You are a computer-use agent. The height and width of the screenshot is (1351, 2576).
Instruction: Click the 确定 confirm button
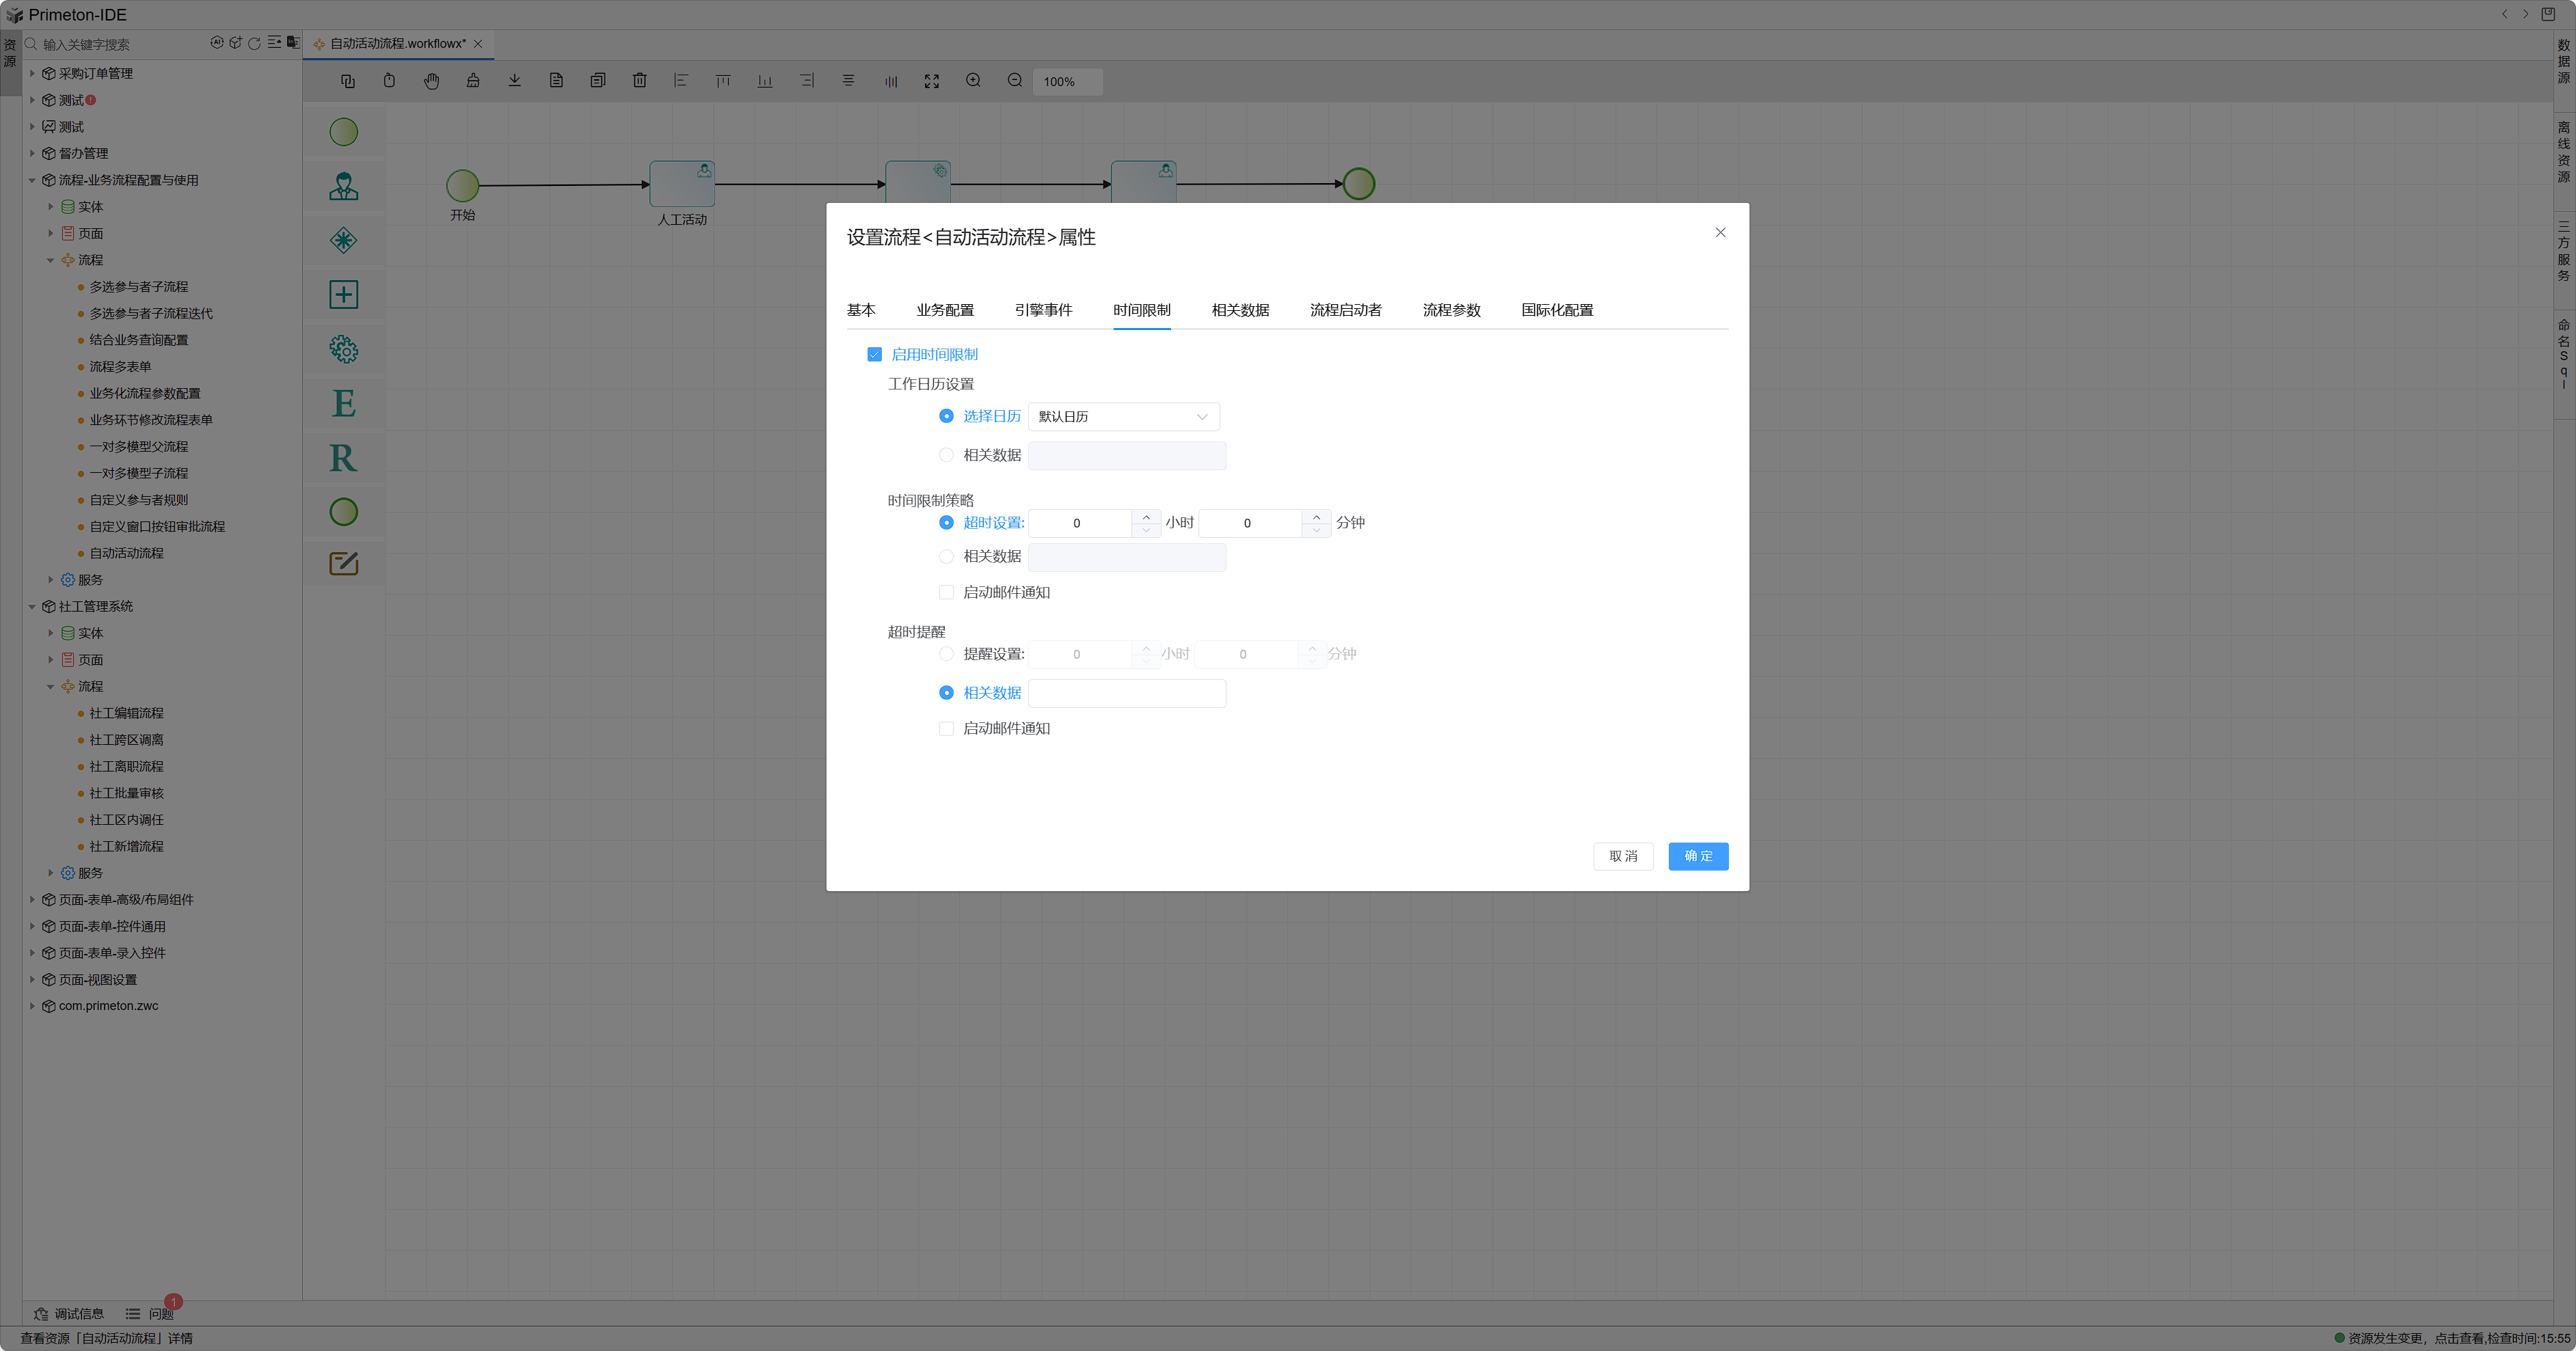click(1697, 856)
